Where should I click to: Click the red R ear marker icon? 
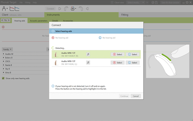[3, 27]
